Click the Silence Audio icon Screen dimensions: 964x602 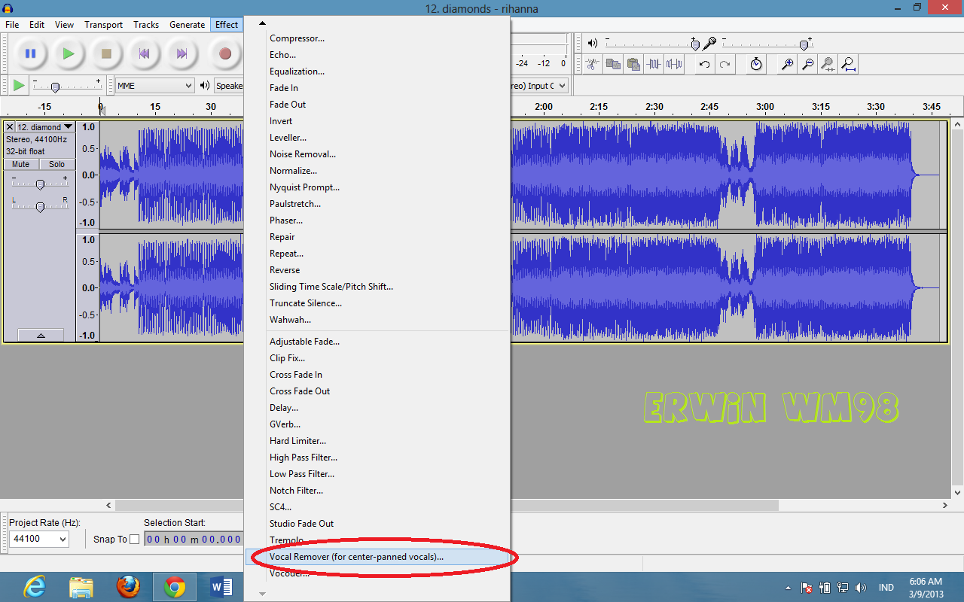(x=674, y=64)
